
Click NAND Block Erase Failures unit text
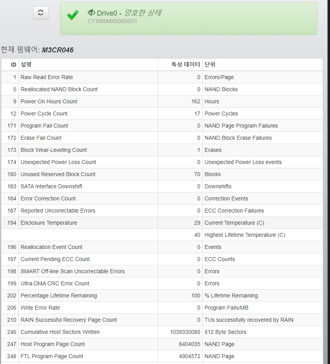click(x=238, y=138)
